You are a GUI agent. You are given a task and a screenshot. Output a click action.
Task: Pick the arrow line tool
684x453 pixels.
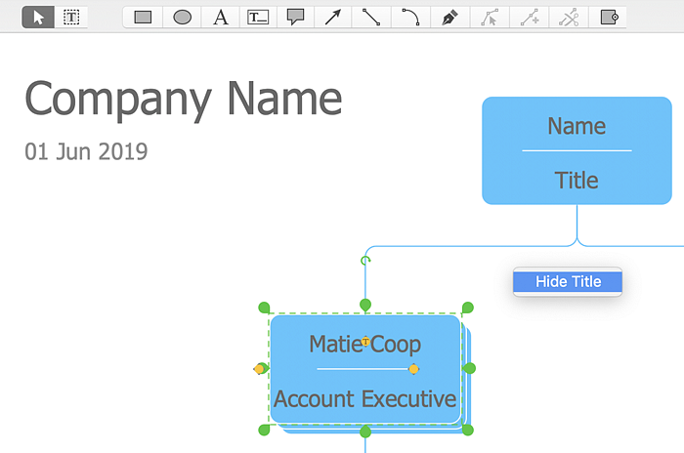pos(333,18)
